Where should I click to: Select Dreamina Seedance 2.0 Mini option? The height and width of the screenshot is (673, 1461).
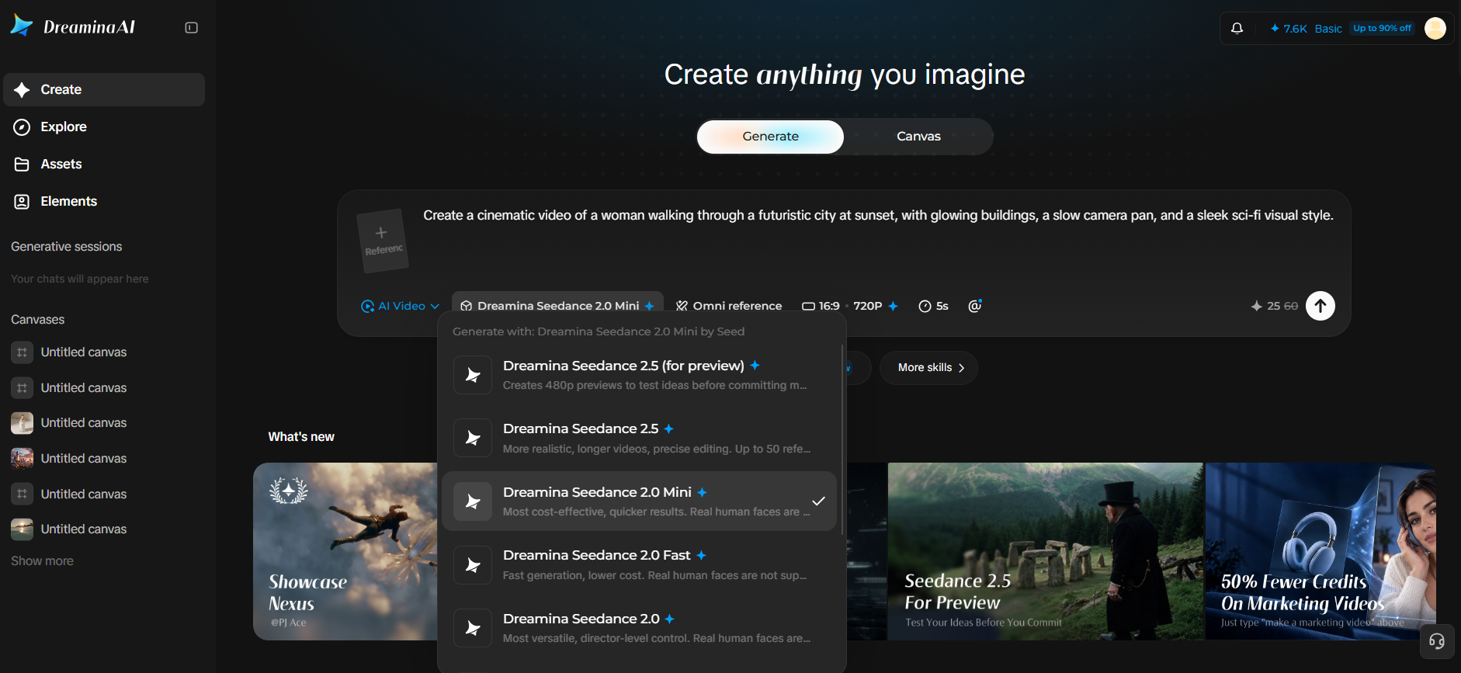(x=640, y=501)
